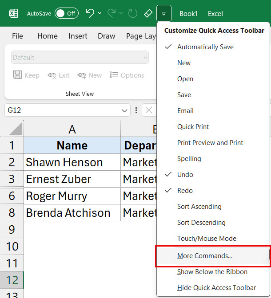The width and height of the screenshot is (271, 298).
Task: Expand the Undo history dropdown arrow
Action: 100,13
